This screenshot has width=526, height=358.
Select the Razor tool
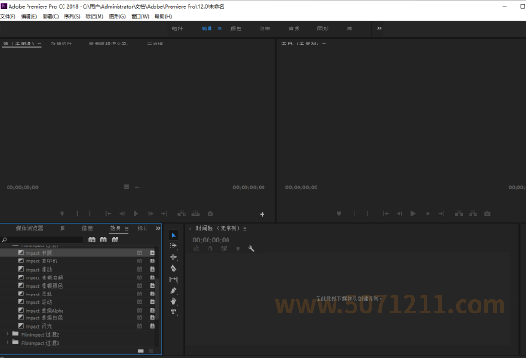coord(173,268)
